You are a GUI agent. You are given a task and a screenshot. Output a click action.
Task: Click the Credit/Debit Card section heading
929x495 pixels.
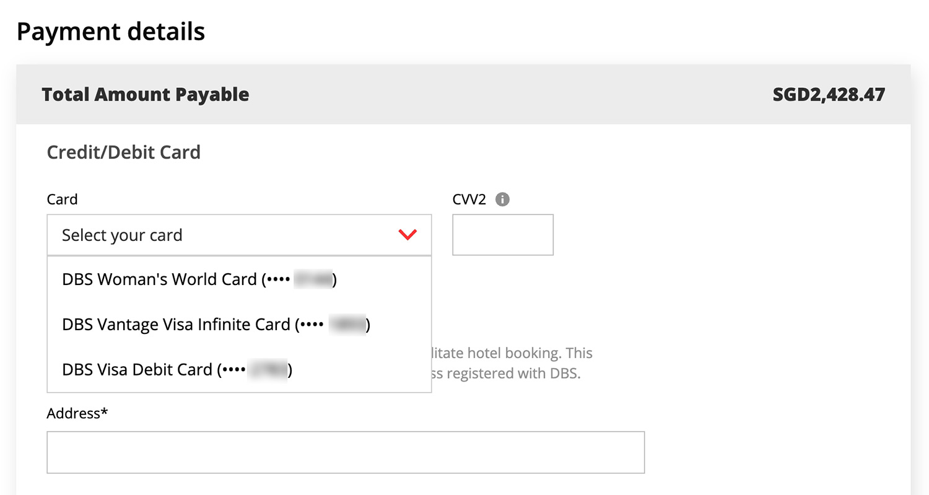124,152
